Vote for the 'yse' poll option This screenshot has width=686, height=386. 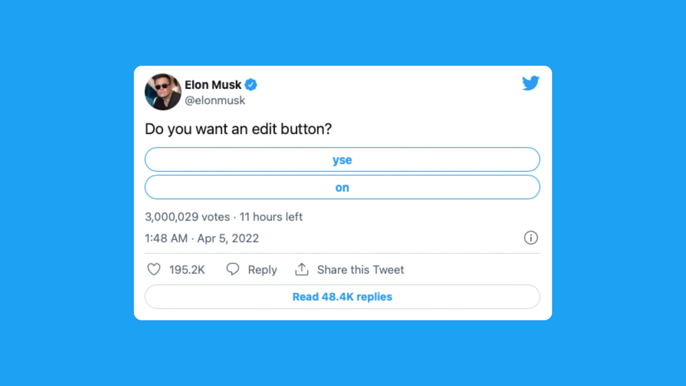[x=342, y=160]
